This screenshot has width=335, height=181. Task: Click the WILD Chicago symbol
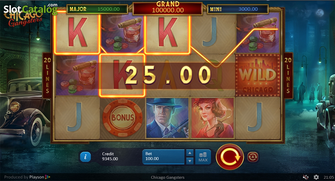point(257,75)
